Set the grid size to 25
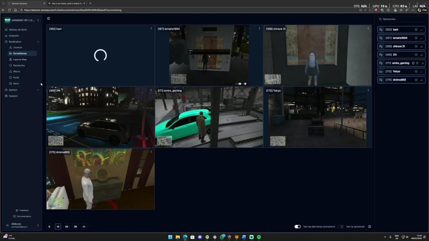This screenshot has width=429, height=241. [67, 227]
